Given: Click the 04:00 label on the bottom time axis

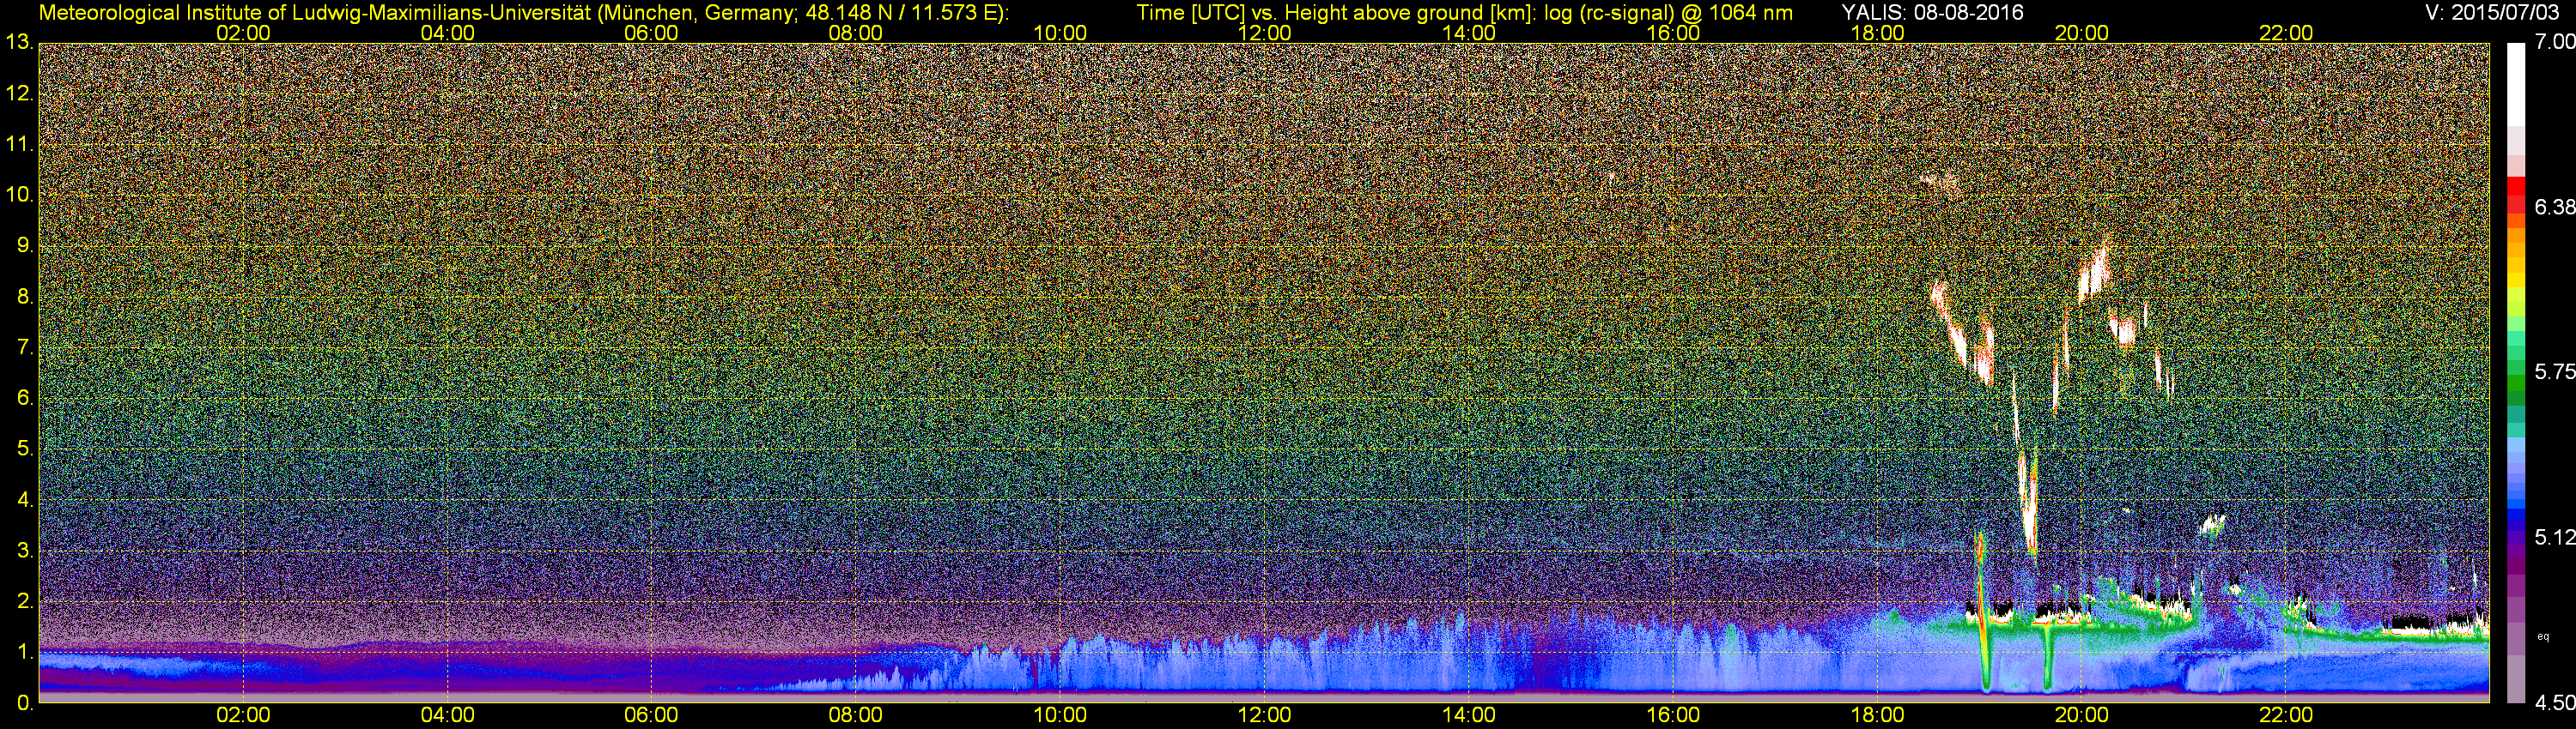Looking at the screenshot, I should (447, 715).
